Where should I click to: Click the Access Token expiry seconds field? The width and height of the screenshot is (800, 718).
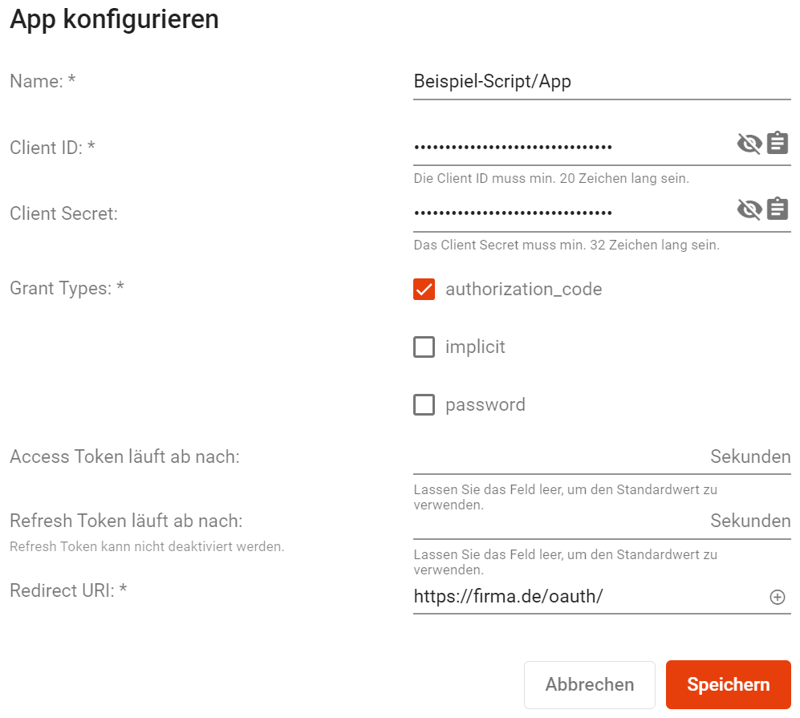[x=560, y=457]
